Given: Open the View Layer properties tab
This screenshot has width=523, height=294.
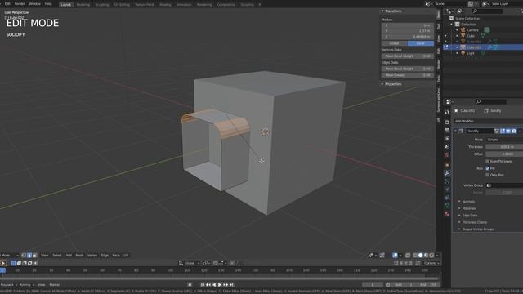Looking at the screenshot, I should point(447,138).
